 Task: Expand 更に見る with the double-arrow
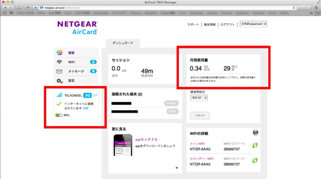pyautogui.click(x=177, y=168)
